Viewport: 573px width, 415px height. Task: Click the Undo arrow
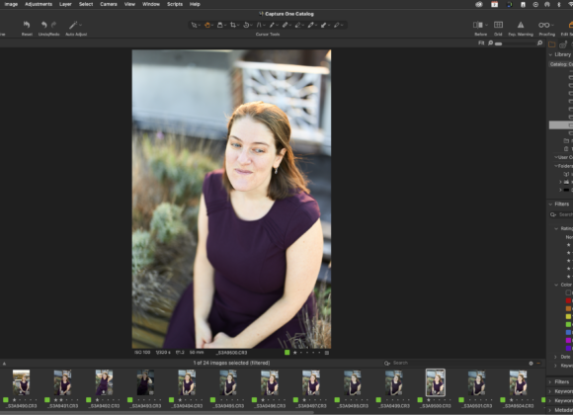click(43, 25)
